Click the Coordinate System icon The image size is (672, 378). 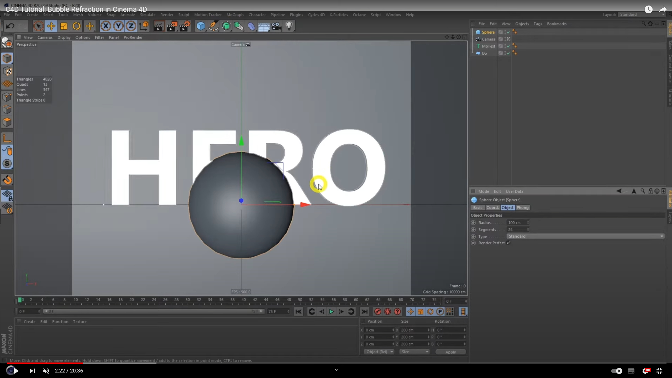coord(144,26)
